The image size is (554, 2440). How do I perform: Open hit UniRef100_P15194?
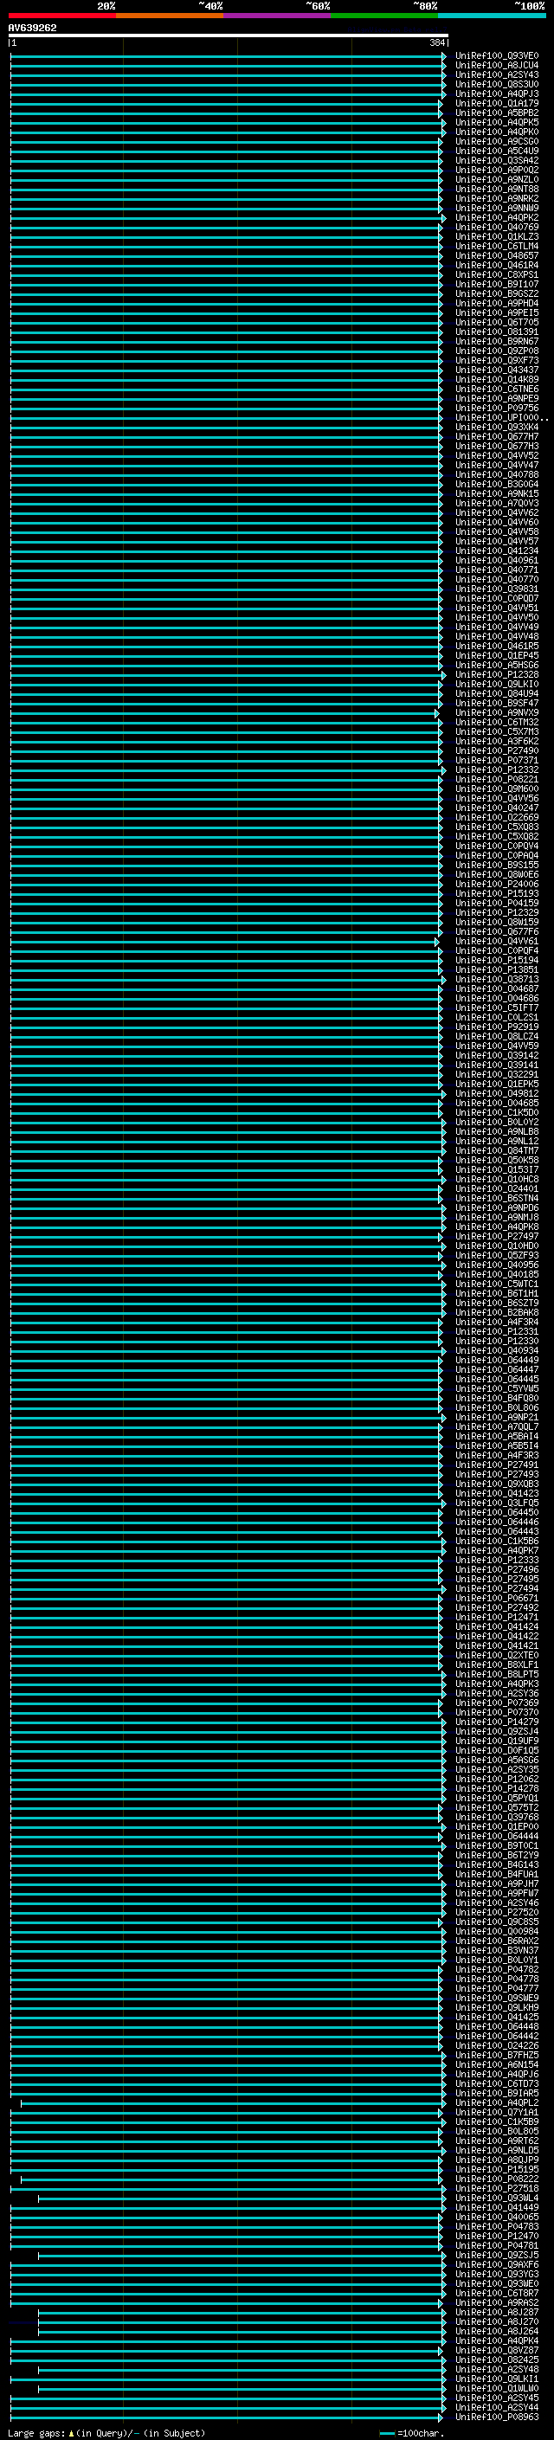coord(497,961)
